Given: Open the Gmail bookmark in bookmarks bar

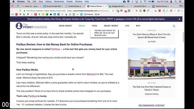Looking at the screenshot, I should (13, 15).
